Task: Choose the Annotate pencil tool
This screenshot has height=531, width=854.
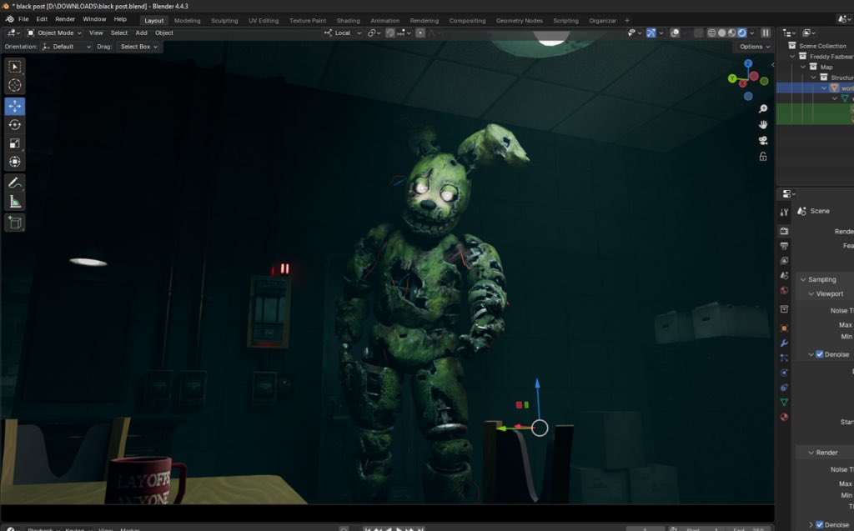Action: click(15, 183)
